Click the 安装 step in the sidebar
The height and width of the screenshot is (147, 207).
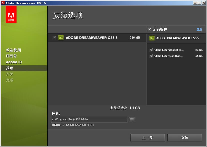click(10, 74)
